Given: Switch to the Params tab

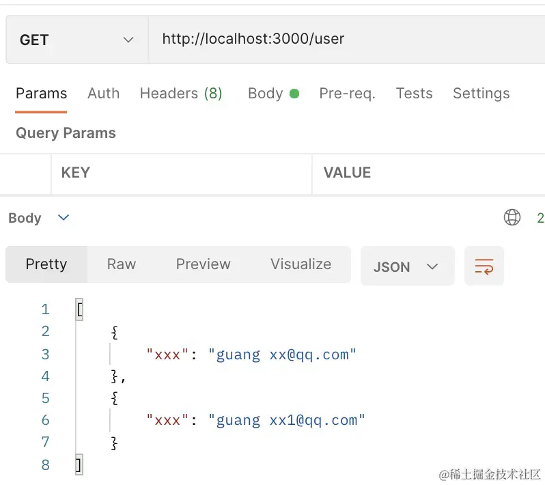Looking at the screenshot, I should click(x=41, y=94).
